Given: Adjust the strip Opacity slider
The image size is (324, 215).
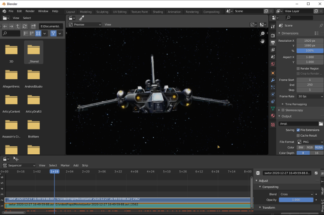Looking at the screenshot, I should pos(296,200).
